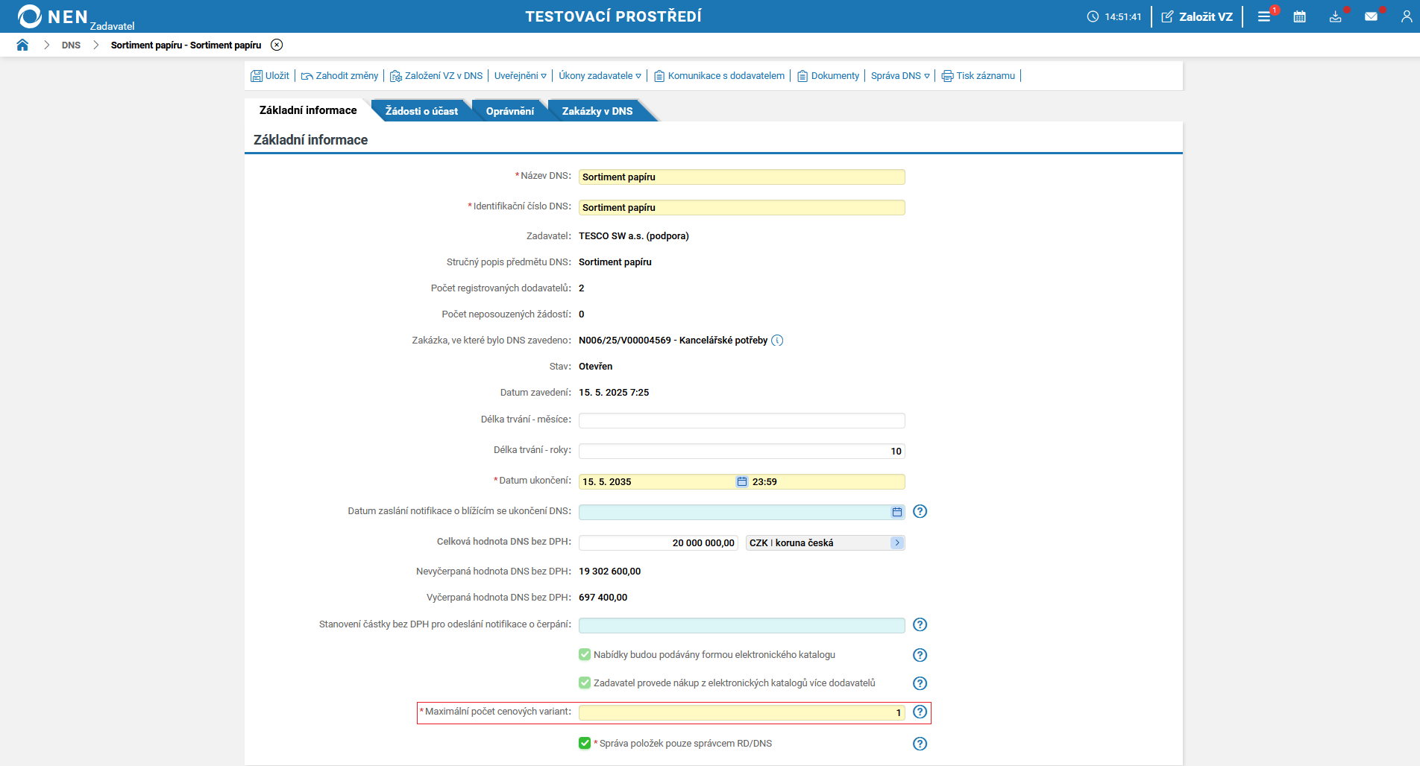Click the clock time 14:51:41
Image resolution: width=1420 pixels, height=766 pixels.
(x=1123, y=16)
